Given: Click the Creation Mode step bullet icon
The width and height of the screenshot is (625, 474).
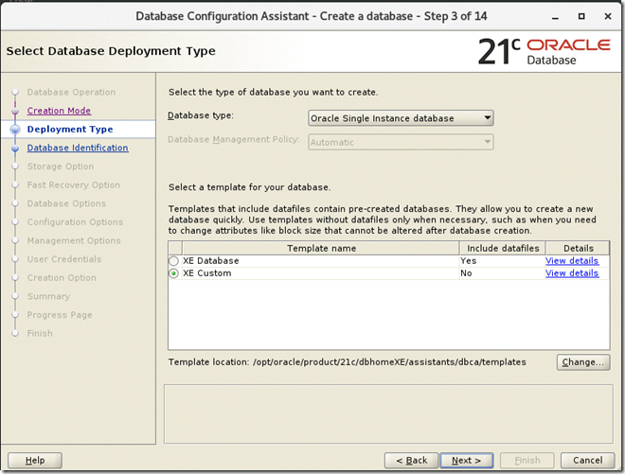Looking at the screenshot, I should click(14, 111).
